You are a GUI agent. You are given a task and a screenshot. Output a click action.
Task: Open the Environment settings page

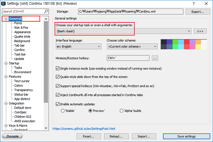click(x=23, y=72)
